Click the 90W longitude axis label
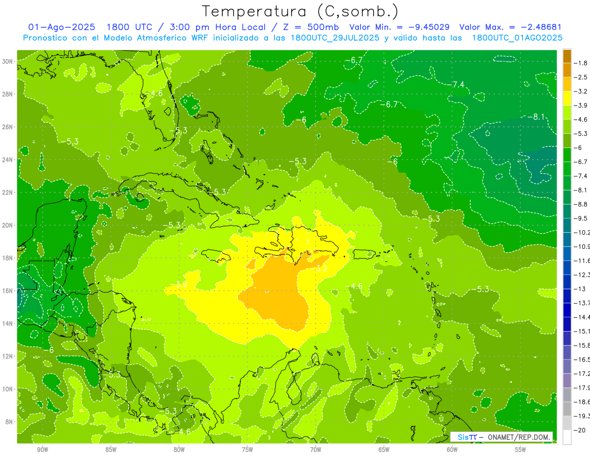This screenshot has height=456, width=590. (x=42, y=450)
